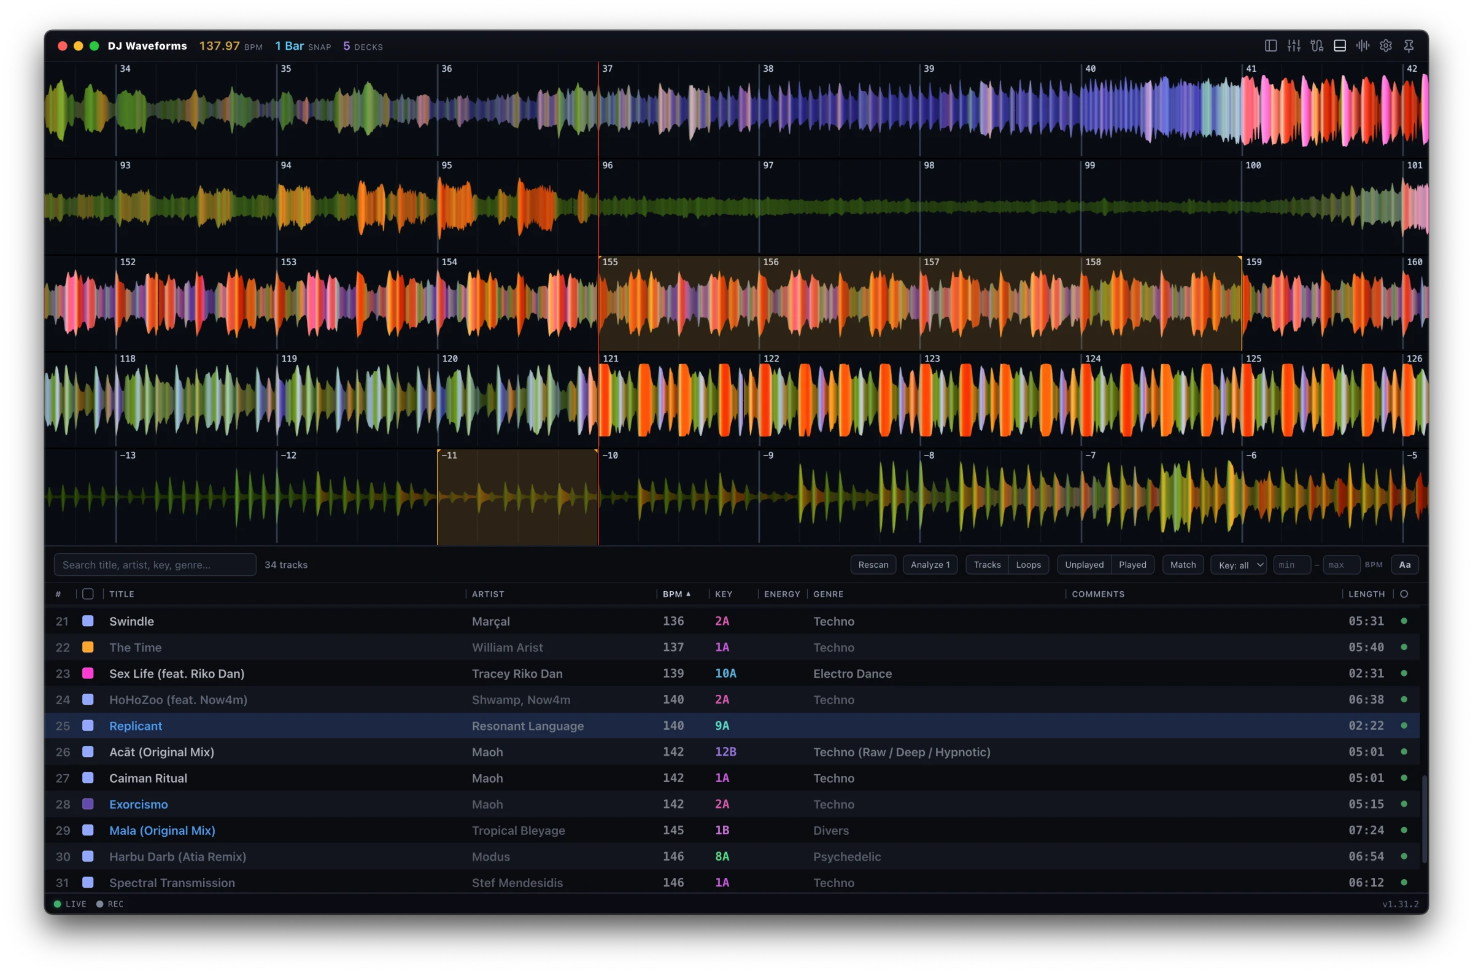This screenshot has width=1473, height=973.
Task: Sort by BPM column header
Action: (676, 594)
